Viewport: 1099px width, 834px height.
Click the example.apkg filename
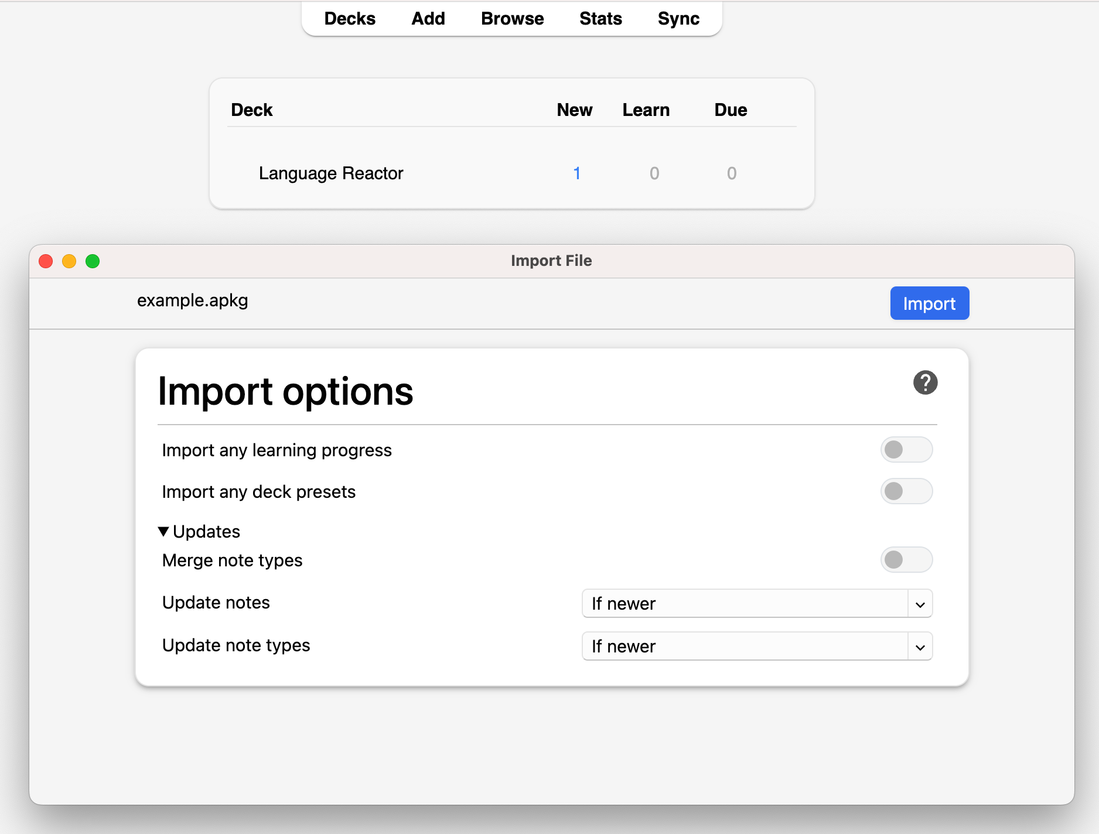[193, 300]
